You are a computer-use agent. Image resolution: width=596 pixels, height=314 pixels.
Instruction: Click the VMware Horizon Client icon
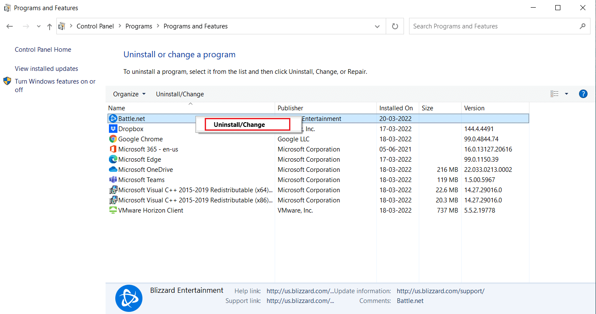tap(113, 210)
